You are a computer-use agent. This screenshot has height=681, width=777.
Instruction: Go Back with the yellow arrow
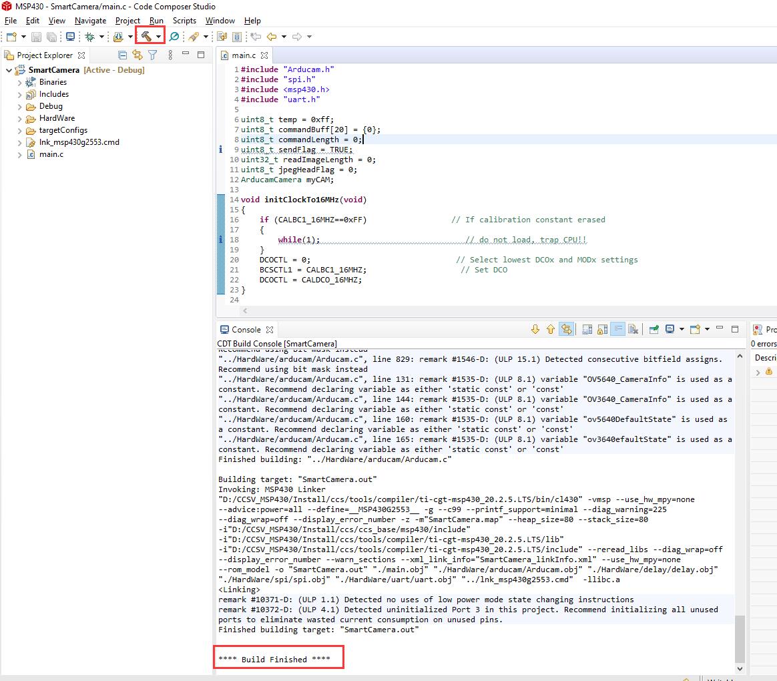tap(272, 37)
